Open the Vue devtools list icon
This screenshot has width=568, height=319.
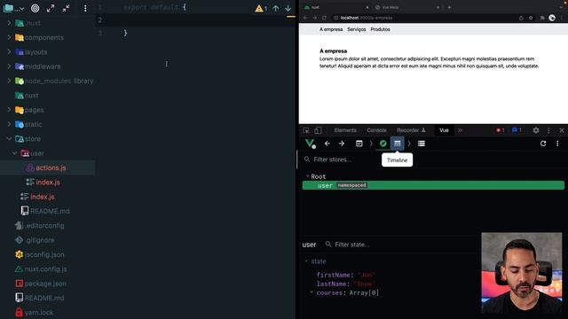tap(422, 144)
